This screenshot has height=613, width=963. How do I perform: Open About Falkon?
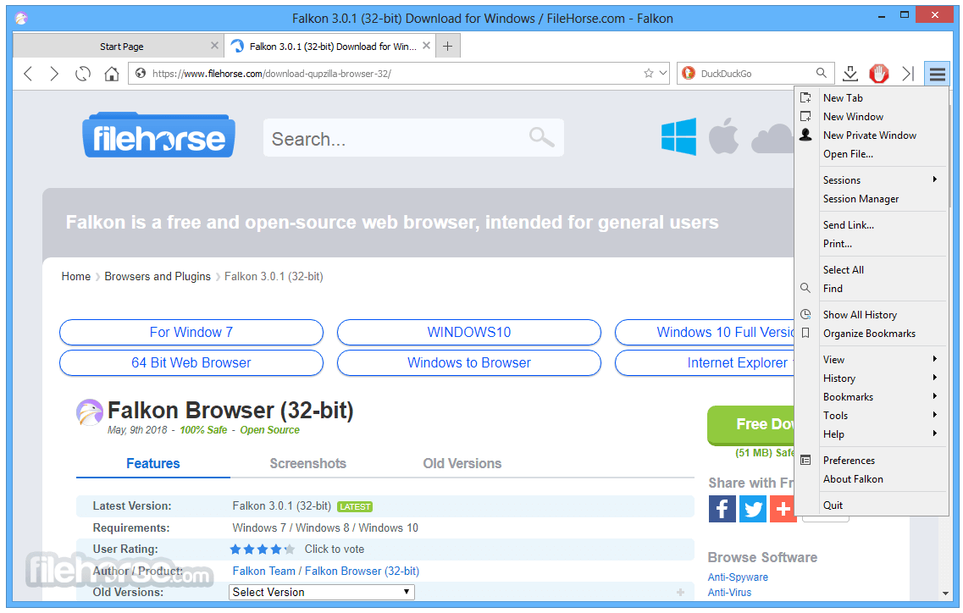coord(872,479)
